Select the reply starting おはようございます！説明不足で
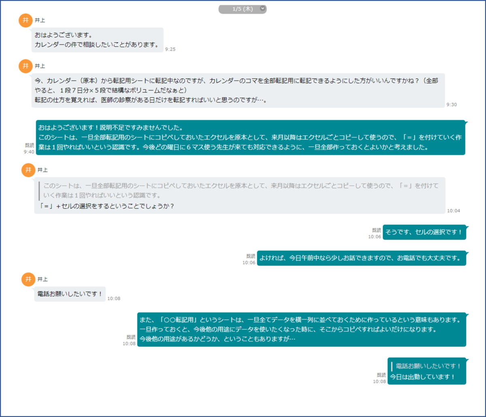Viewport: 486px width, 417px height. click(250, 137)
